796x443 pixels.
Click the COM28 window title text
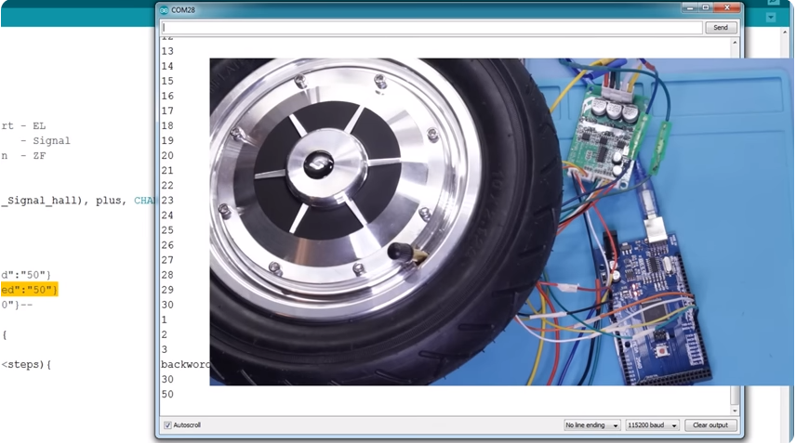click(x=182, y=9)
